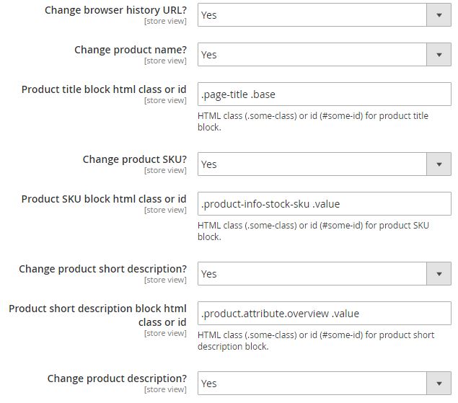458x403 pixels.
Task: Click the "Change product SKU?" label
Action: [x=135, y=159]
